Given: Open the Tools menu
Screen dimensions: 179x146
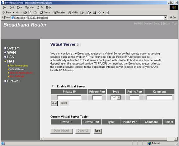Looking at the screenshot, I should [40, 7].
